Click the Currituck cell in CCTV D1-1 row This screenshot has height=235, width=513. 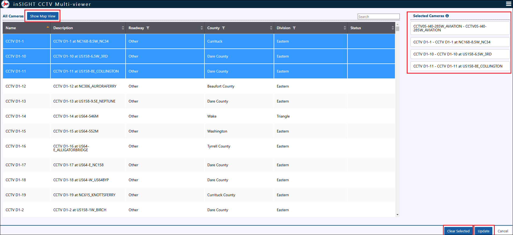click(215, 41)
